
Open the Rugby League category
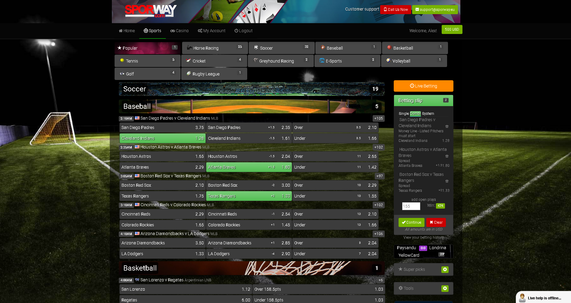214,74
